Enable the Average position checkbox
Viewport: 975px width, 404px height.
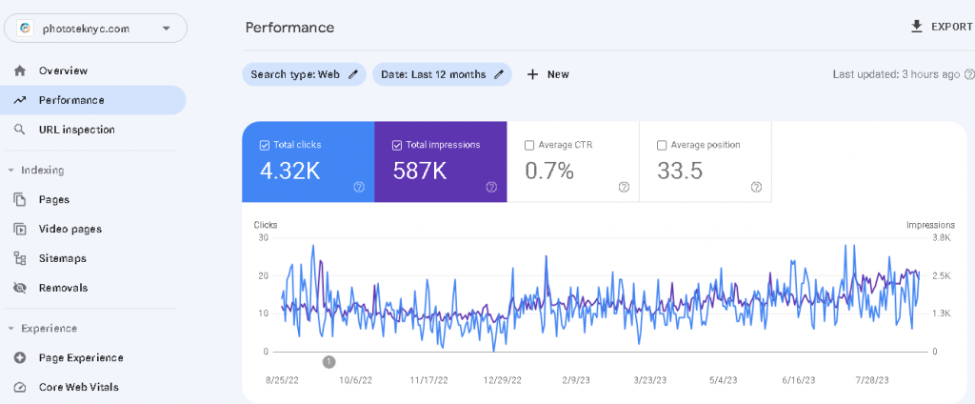(662, 145)
